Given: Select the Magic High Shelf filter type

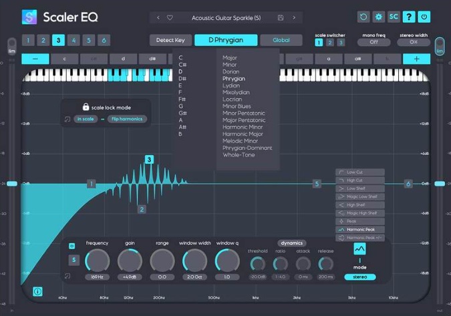Looking at the screenshot, I should [x=360, y=213].
